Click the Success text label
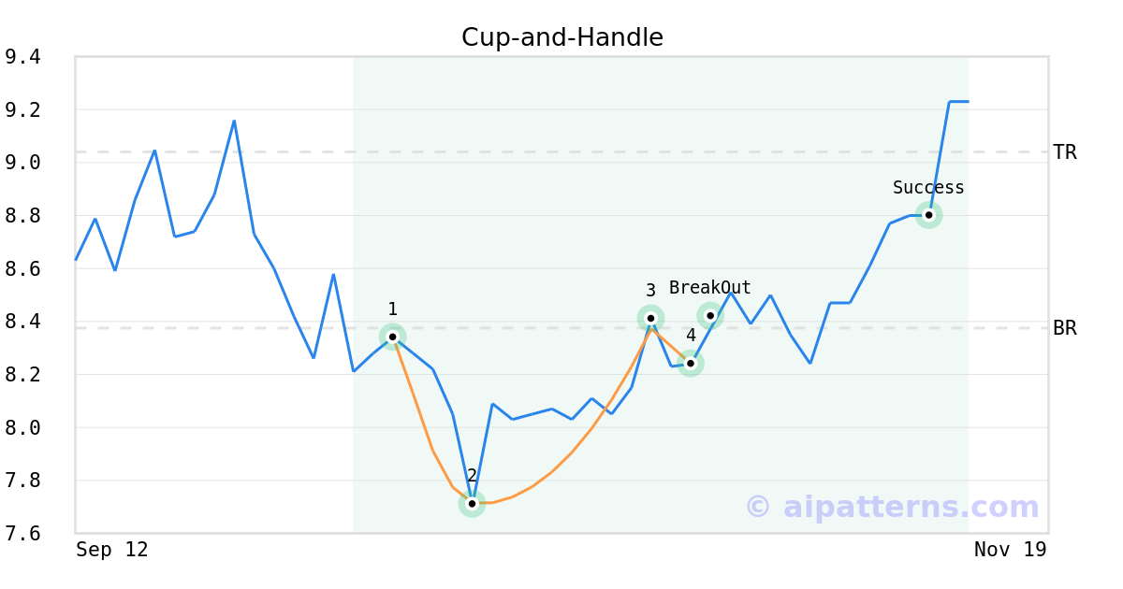1123x589 pixels. 928,188
